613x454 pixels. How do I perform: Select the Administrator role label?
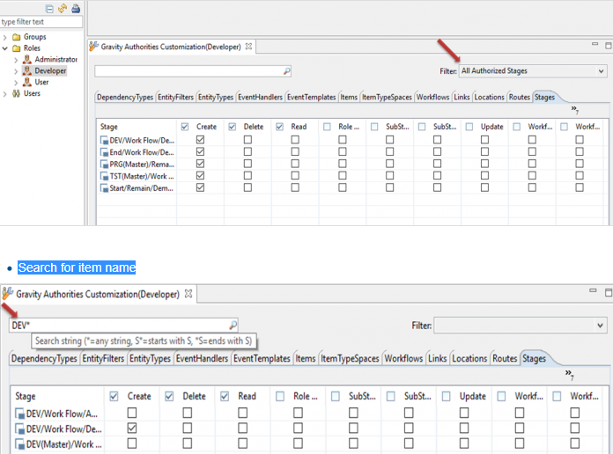55,59
